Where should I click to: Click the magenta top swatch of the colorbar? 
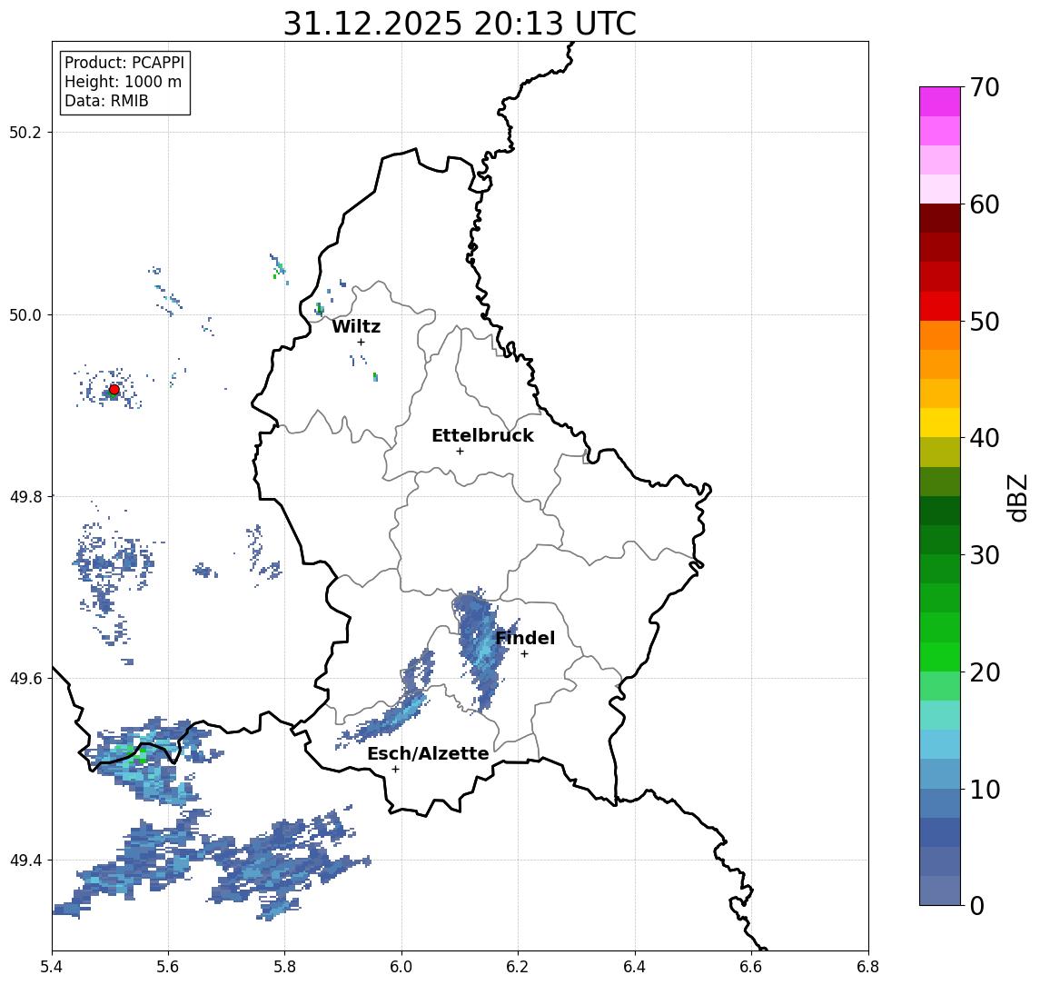(x=940, y=102)
